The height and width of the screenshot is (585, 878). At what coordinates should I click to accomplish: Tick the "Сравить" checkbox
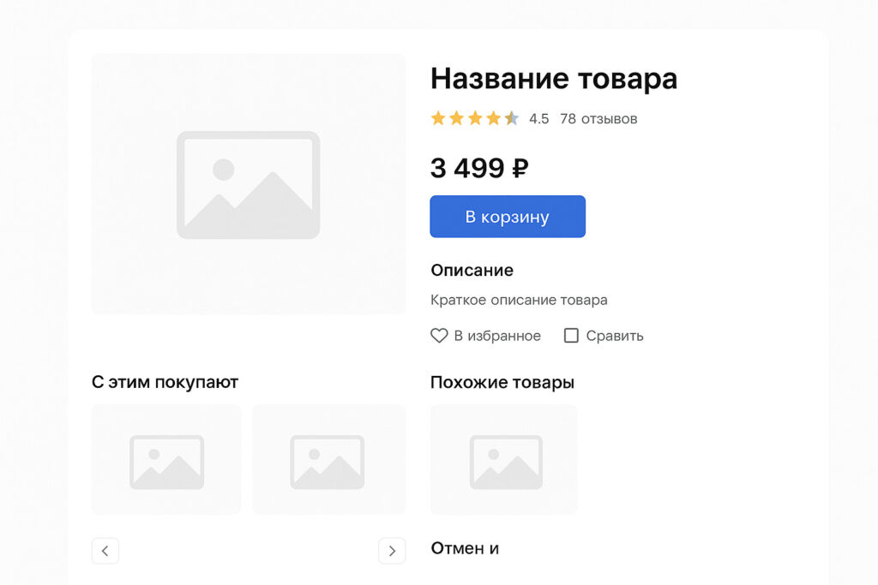click(571, 336)
